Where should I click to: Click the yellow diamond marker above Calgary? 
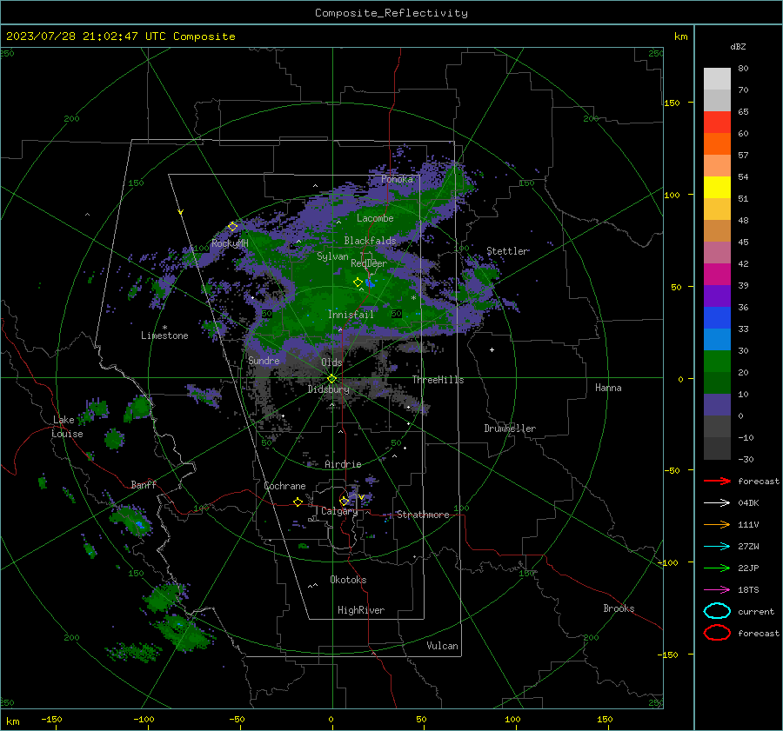pos(344,501)
